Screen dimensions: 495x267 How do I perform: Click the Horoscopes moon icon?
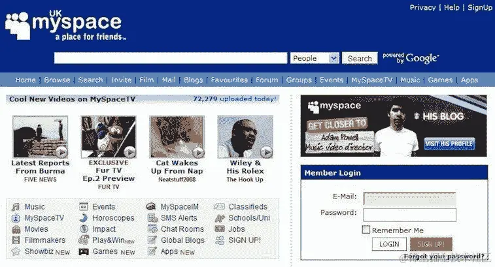point(84,218)
